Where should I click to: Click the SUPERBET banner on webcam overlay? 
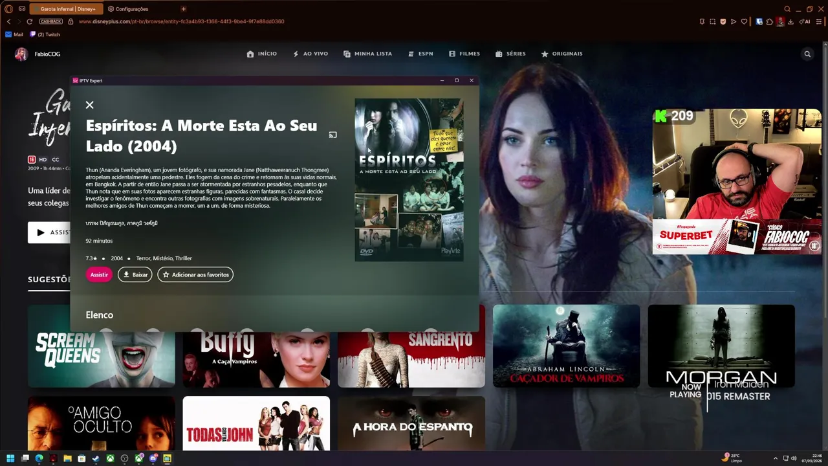pos(686,236)
